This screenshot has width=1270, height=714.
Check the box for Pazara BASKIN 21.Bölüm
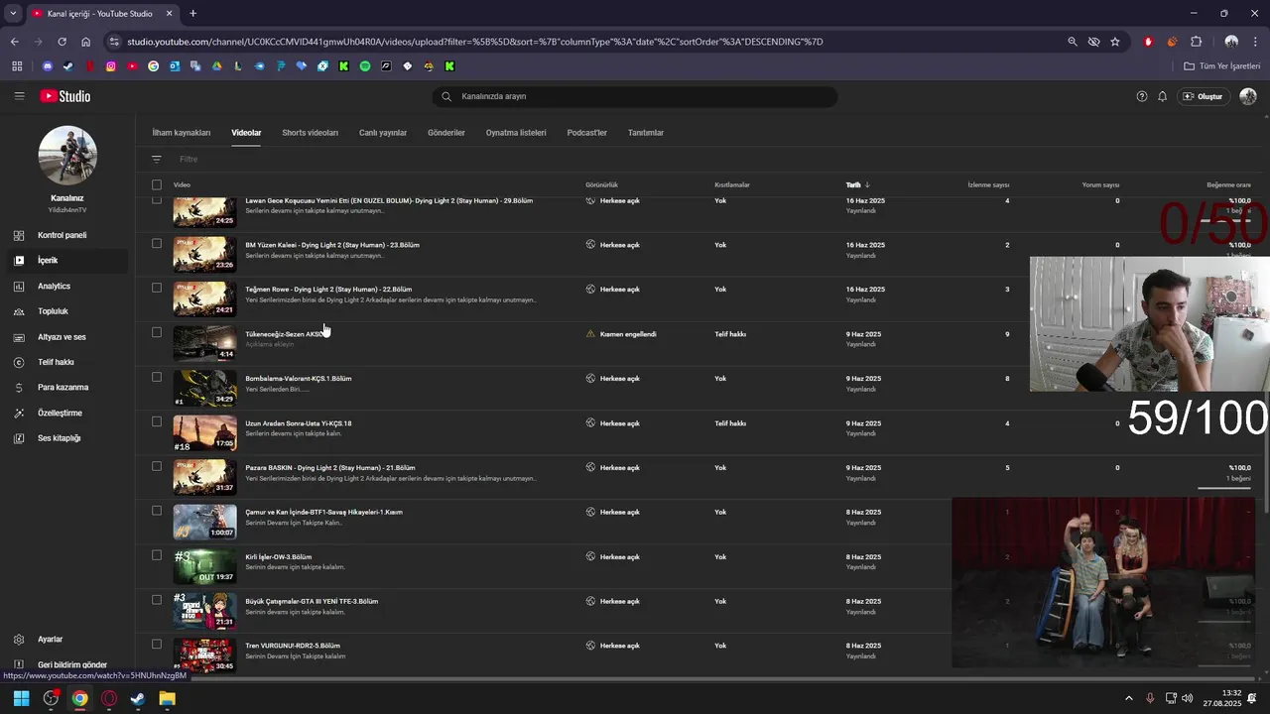coord(156,466)
